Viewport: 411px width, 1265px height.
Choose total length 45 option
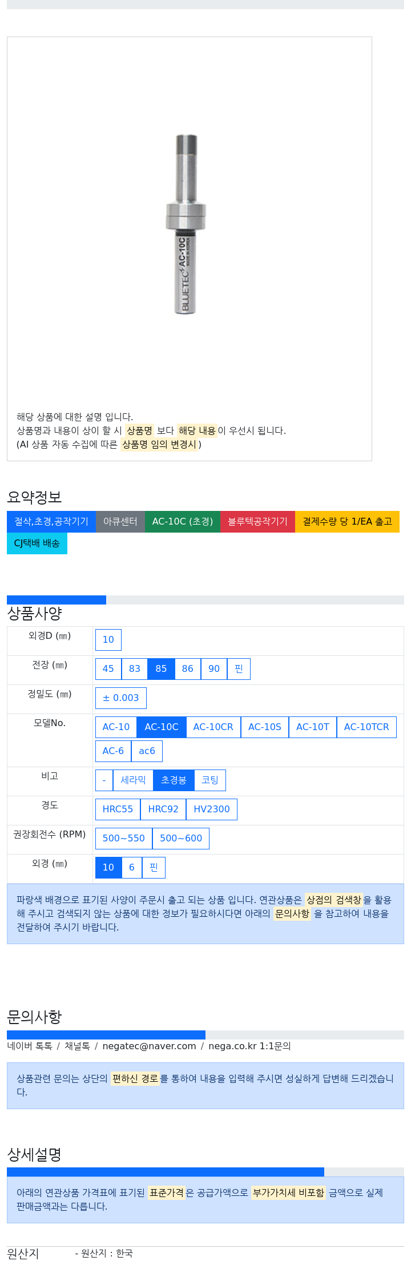(108, 669)
